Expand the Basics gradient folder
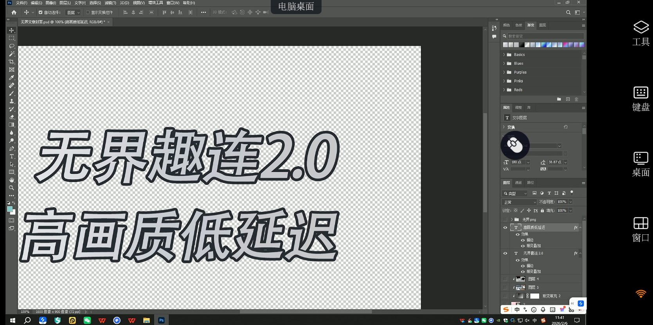Viewport: 653px width, 325px height. (x=504, y=55)
